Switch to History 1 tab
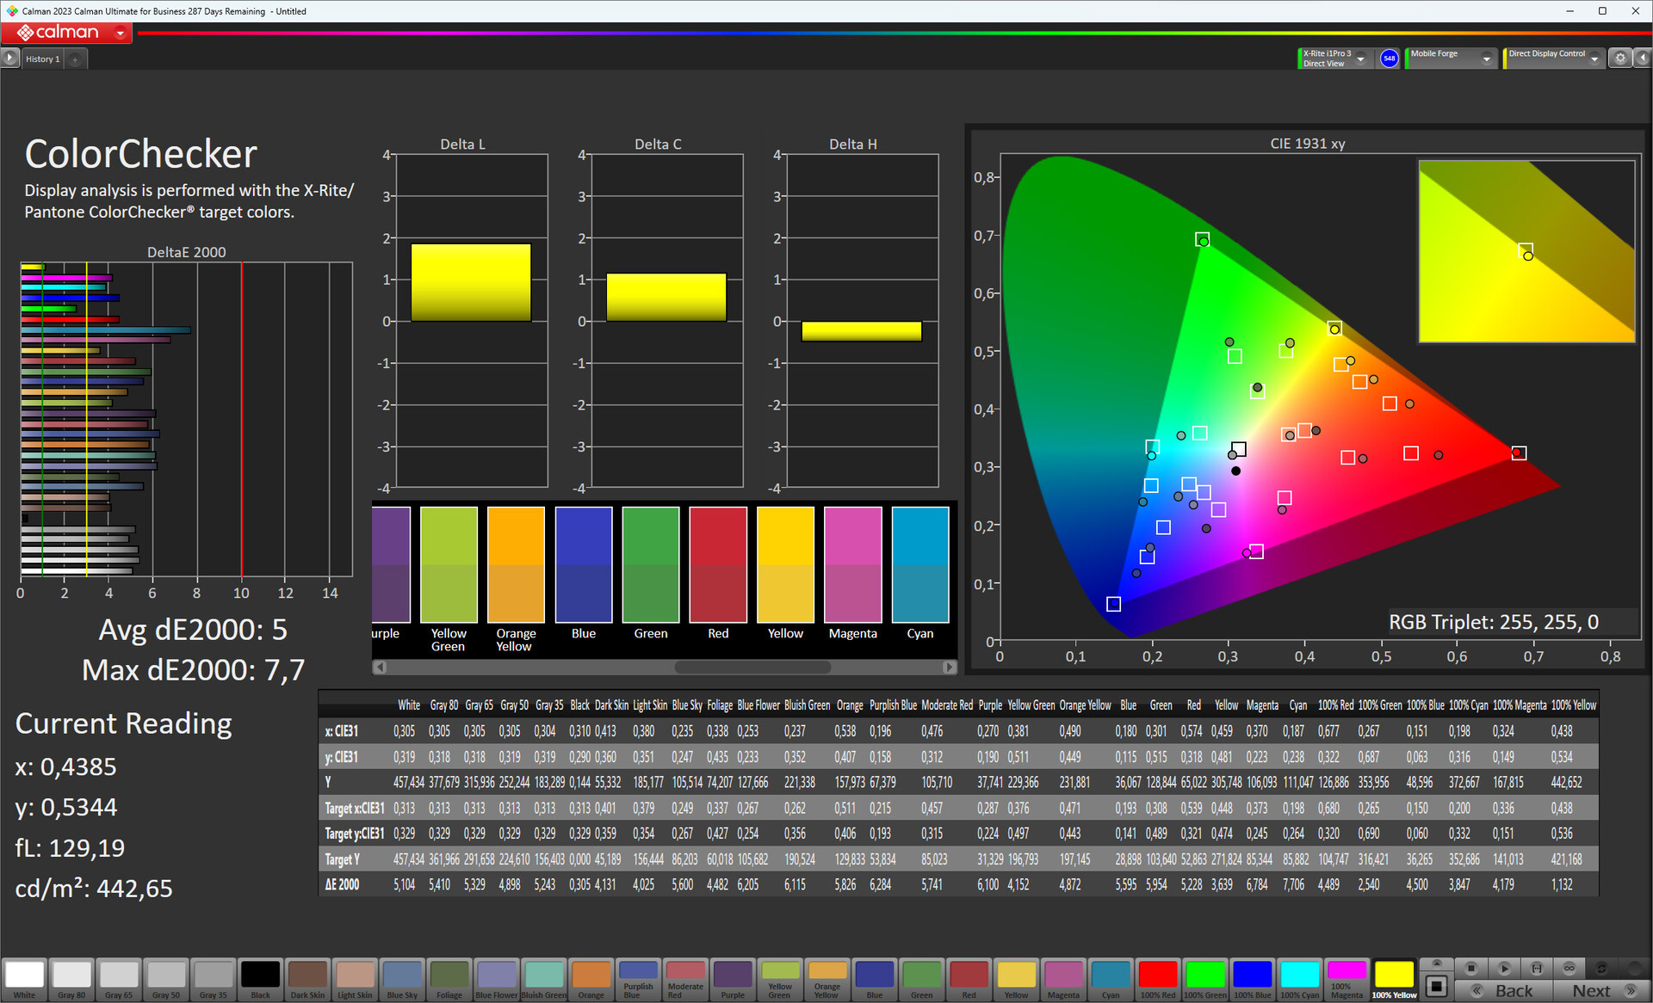This screenshot has height=1003, width=1653. coord(42,58)
